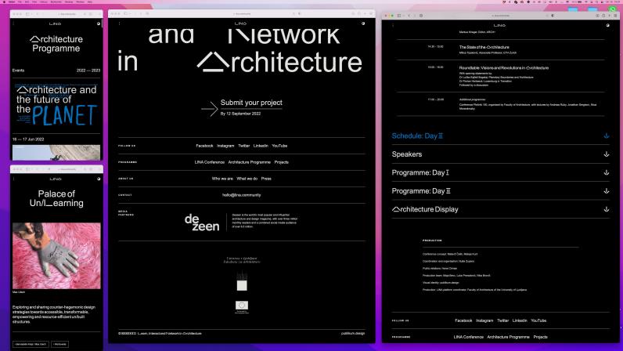Expand the Programme: Day II section
This screenshot has width=623, height=351.
point(500,191)
